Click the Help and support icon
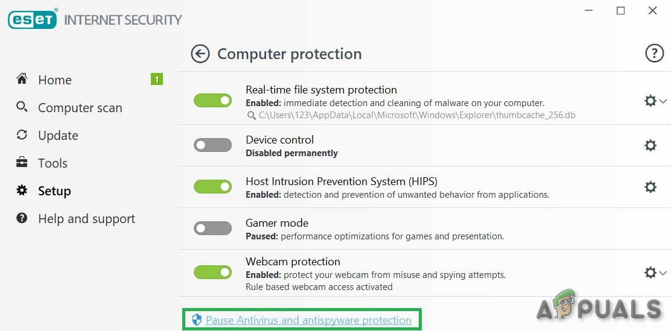This screenshot has width=671, height=331. pos(22,218)
